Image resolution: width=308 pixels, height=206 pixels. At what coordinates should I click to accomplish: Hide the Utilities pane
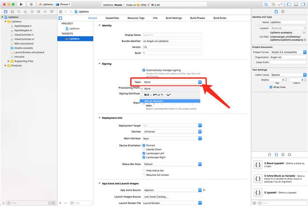(x=303, y=4)
